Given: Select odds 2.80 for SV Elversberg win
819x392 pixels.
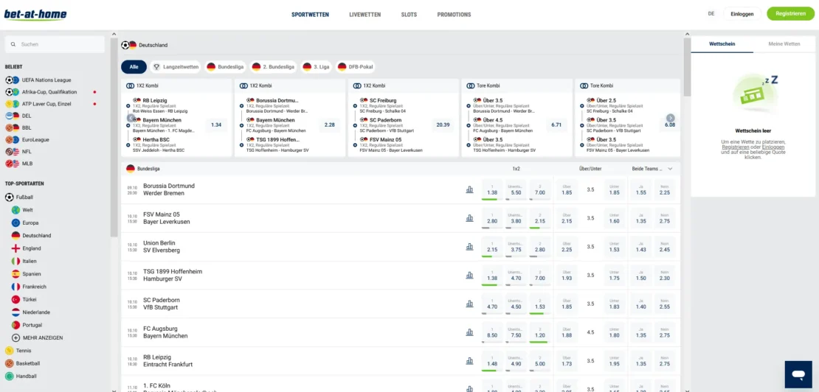Looking at the screenshot, I should click(x=540, y=247).
